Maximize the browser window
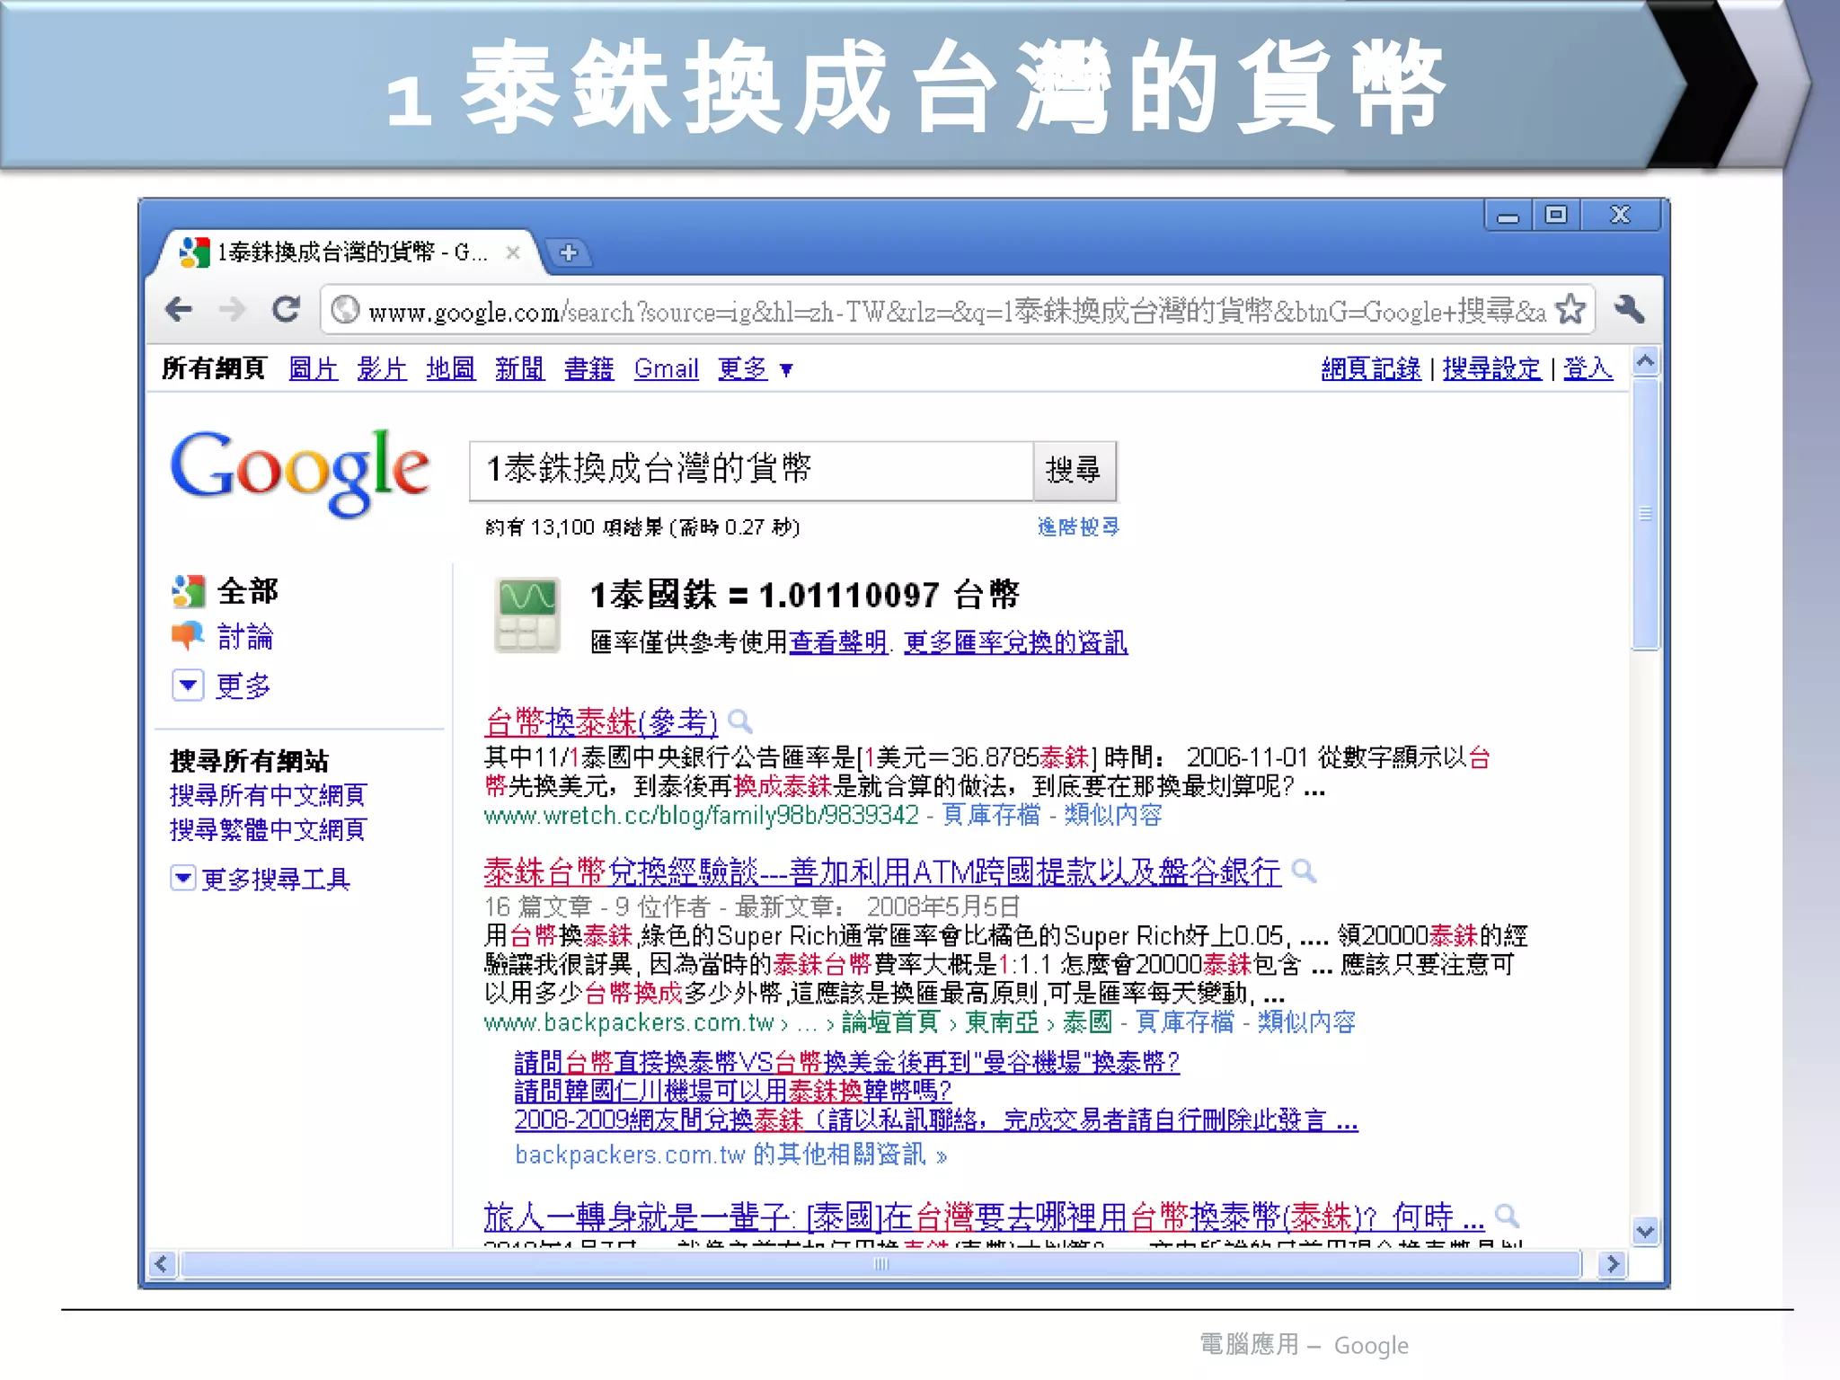 tap(1556, 216)
